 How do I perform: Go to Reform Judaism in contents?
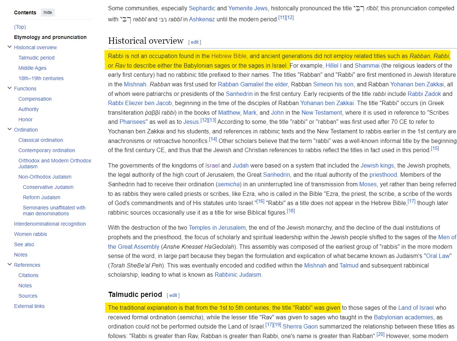[x=42, y=197]
